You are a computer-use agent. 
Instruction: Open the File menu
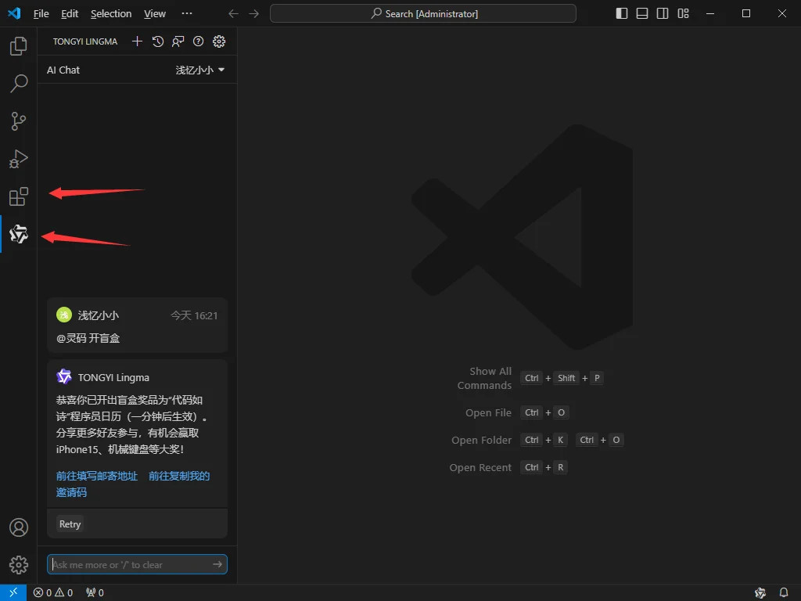[x=41, y=13]
